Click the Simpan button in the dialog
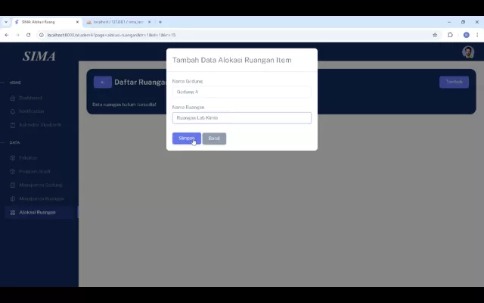 187,138
